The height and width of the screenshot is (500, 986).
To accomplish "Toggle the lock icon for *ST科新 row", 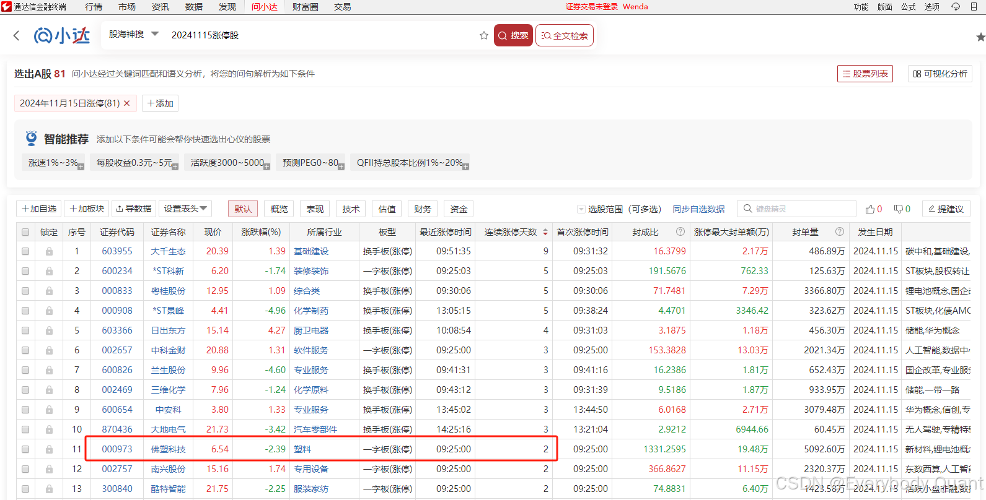I will point(49,271).
